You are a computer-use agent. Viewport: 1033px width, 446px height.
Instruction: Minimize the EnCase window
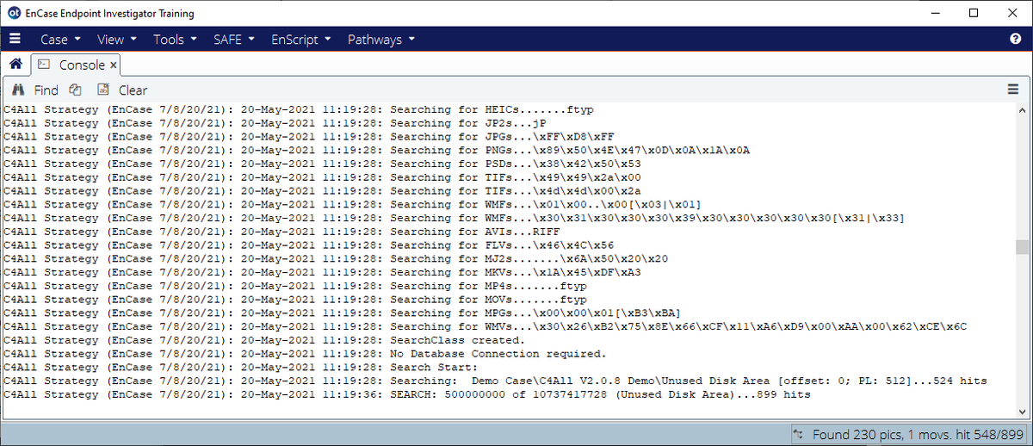(x=934, y=13)
